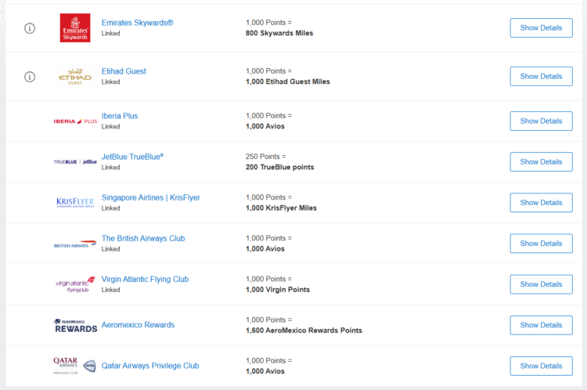
Task: Open the Etihad Guest program link
Action: pyautogui.click(x=124, y=71)
